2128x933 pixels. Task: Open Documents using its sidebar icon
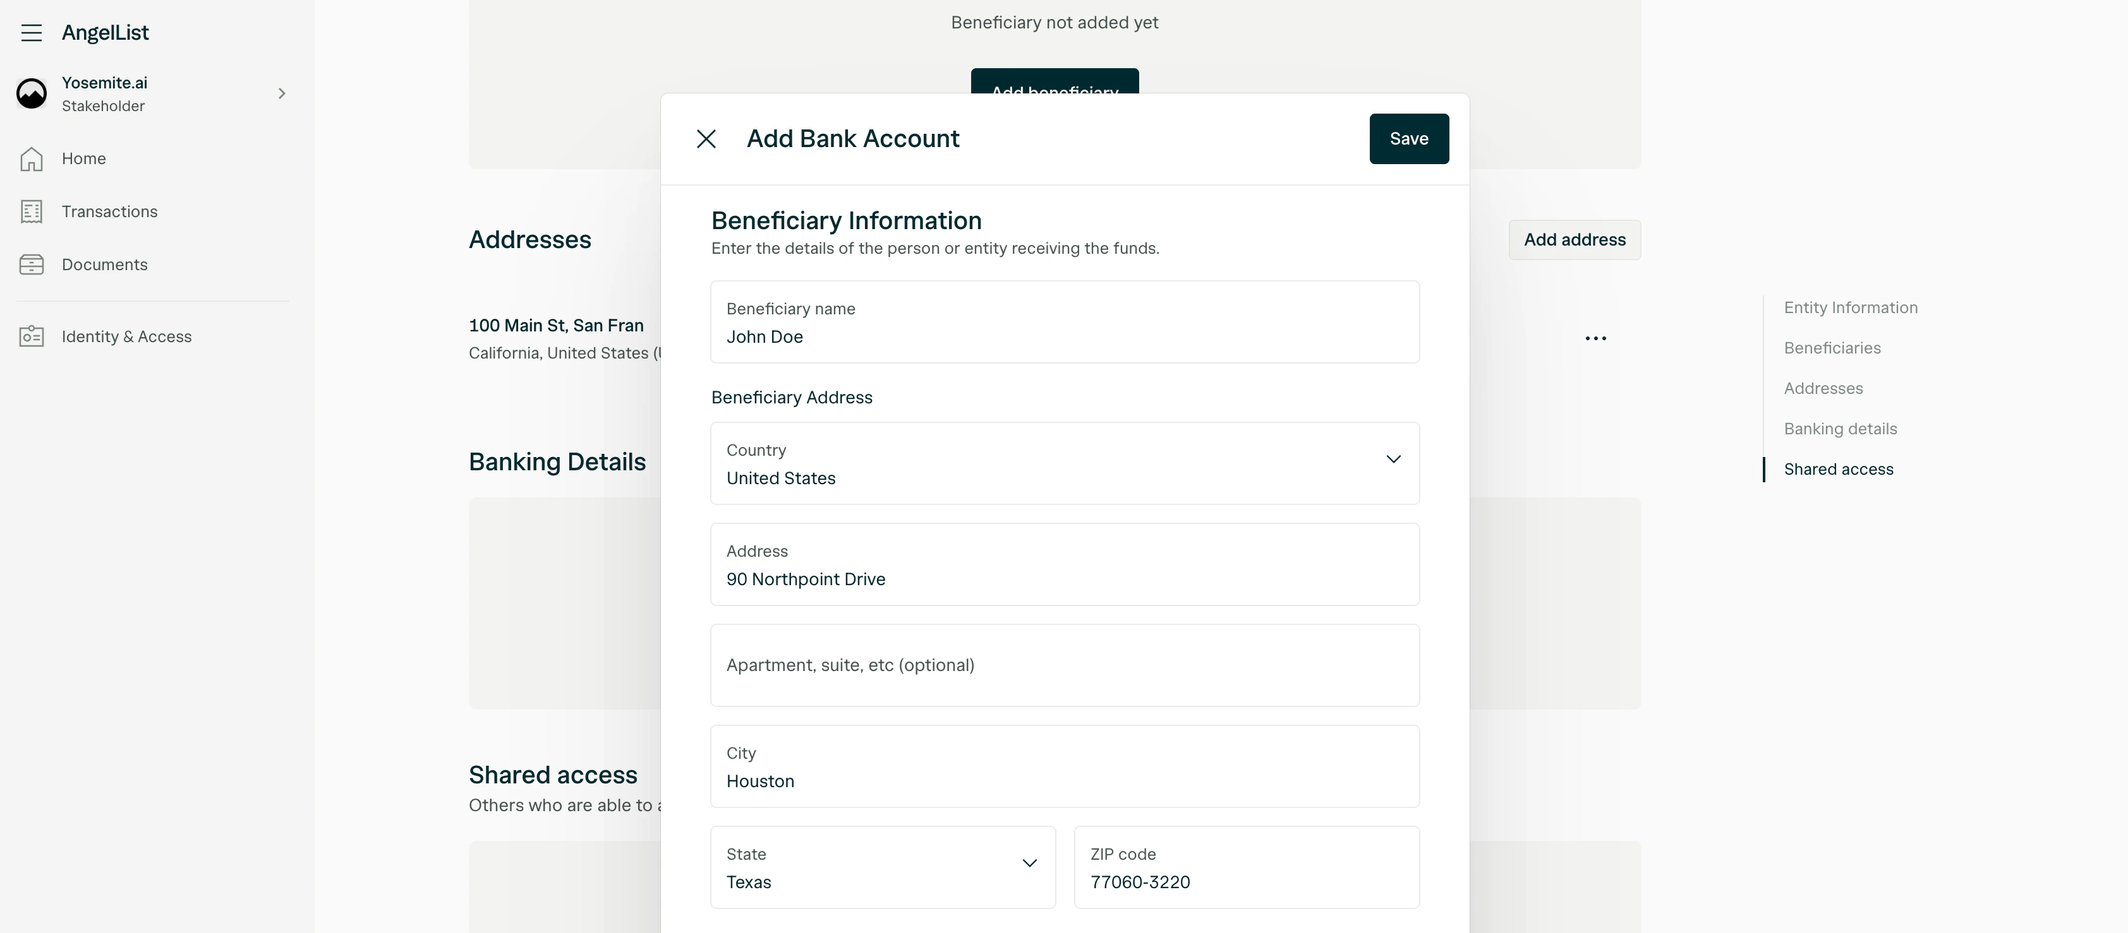click(30, 264)
